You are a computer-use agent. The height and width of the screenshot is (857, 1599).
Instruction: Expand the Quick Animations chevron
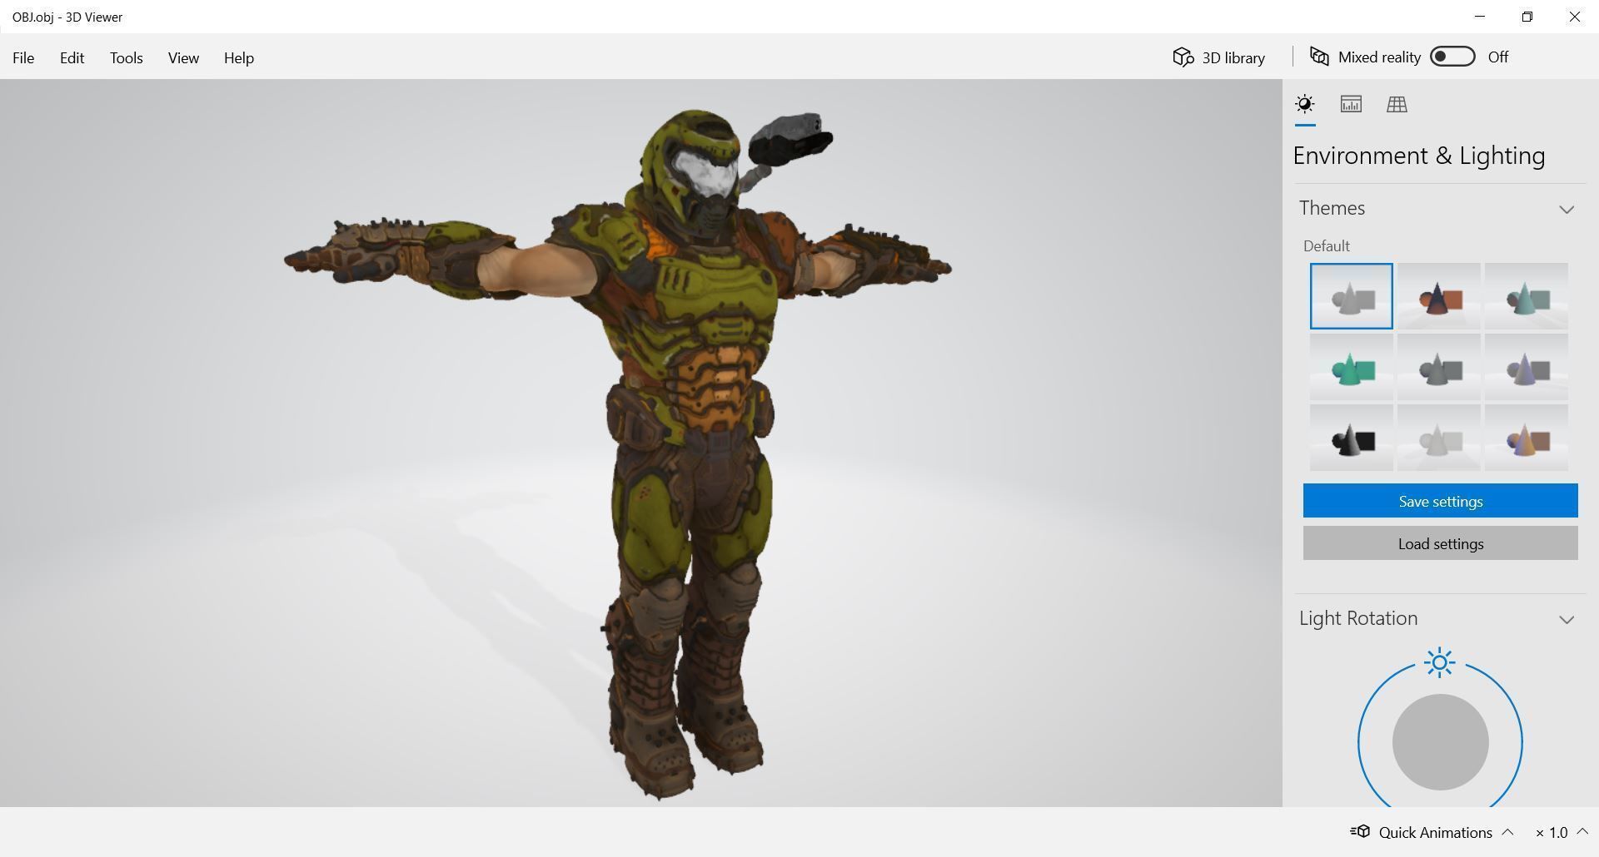(1507, 831)
